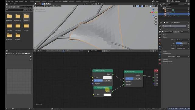Open the 3D viewport Add menu
The height and width of the screenshot is (110, 195).
(x=55, y=6)
